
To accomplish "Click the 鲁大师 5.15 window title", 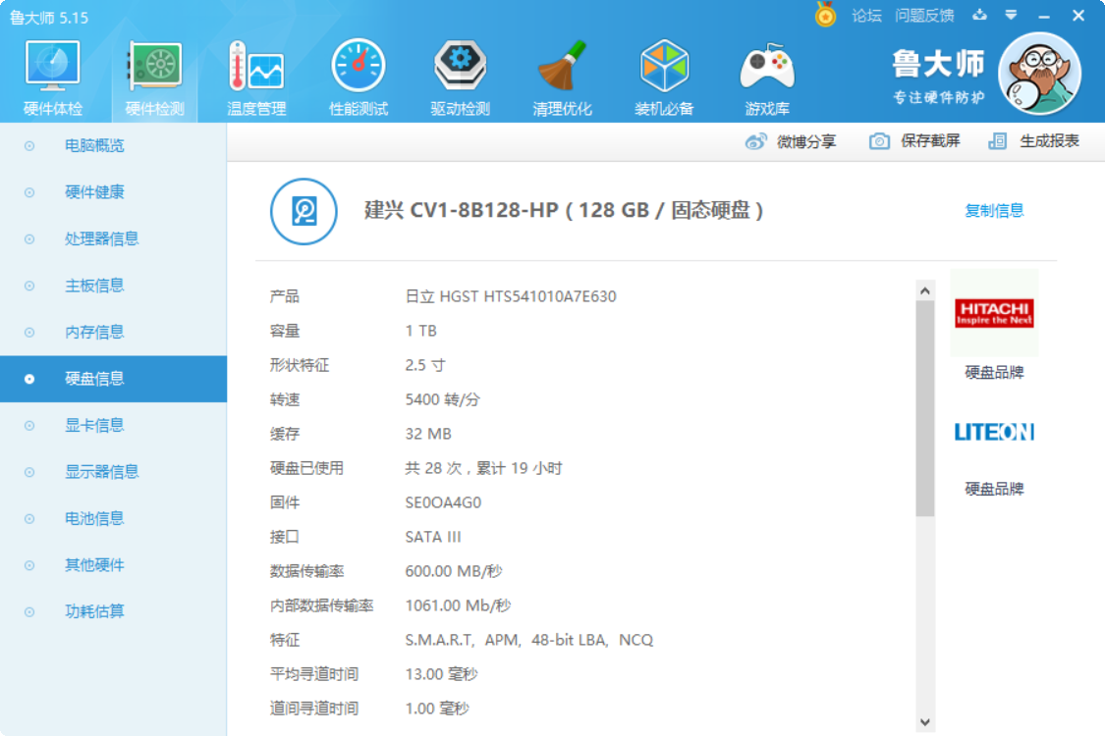I will tap(49, 18).
